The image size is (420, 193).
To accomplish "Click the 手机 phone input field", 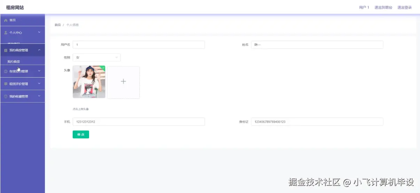I will (x=138, y=122).
